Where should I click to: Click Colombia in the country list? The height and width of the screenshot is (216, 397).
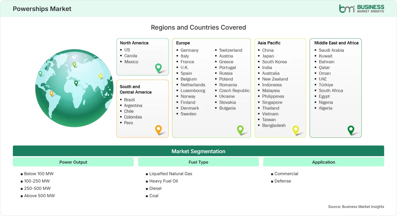[133, 117]
